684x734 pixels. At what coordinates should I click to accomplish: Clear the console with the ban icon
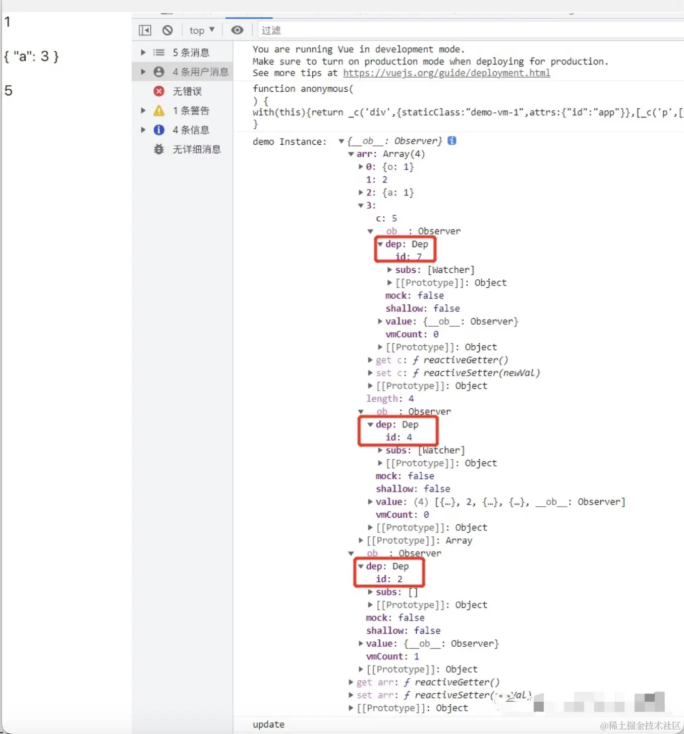click(167, 30)
